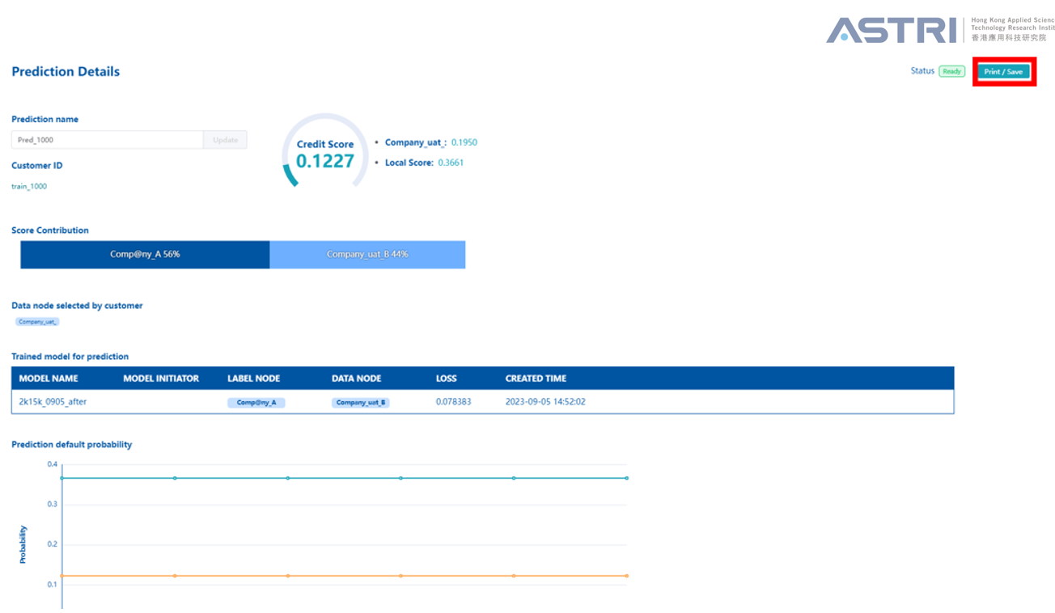Click the Print / Save button
Image resolution: width=1055 pixels, height=613 pixels.
point(1003,72)
